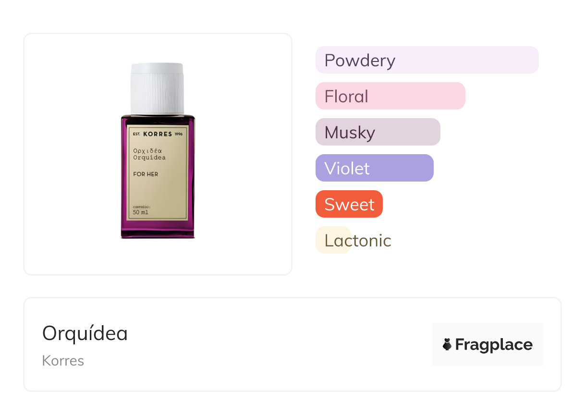This screenshot has width=585, height=415.
Task: Click the Fragplace perfume bottle icon
Action: pos(447,344)
